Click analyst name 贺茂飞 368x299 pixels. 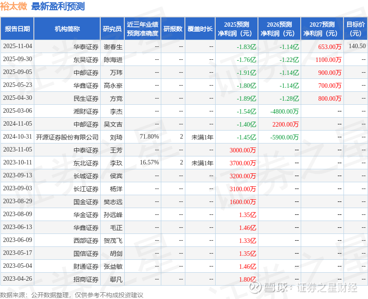pyautogui.click(x=113, y=241)
